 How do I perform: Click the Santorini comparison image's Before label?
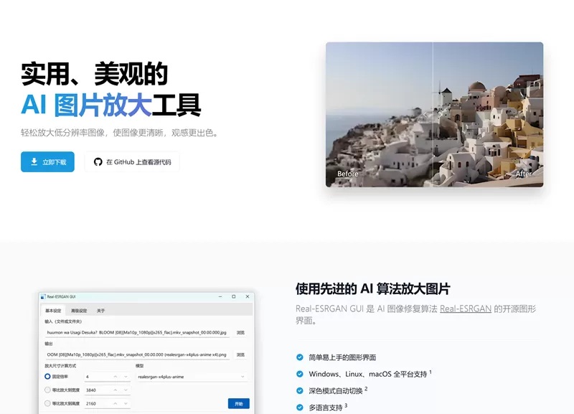[x=347, y=174]
